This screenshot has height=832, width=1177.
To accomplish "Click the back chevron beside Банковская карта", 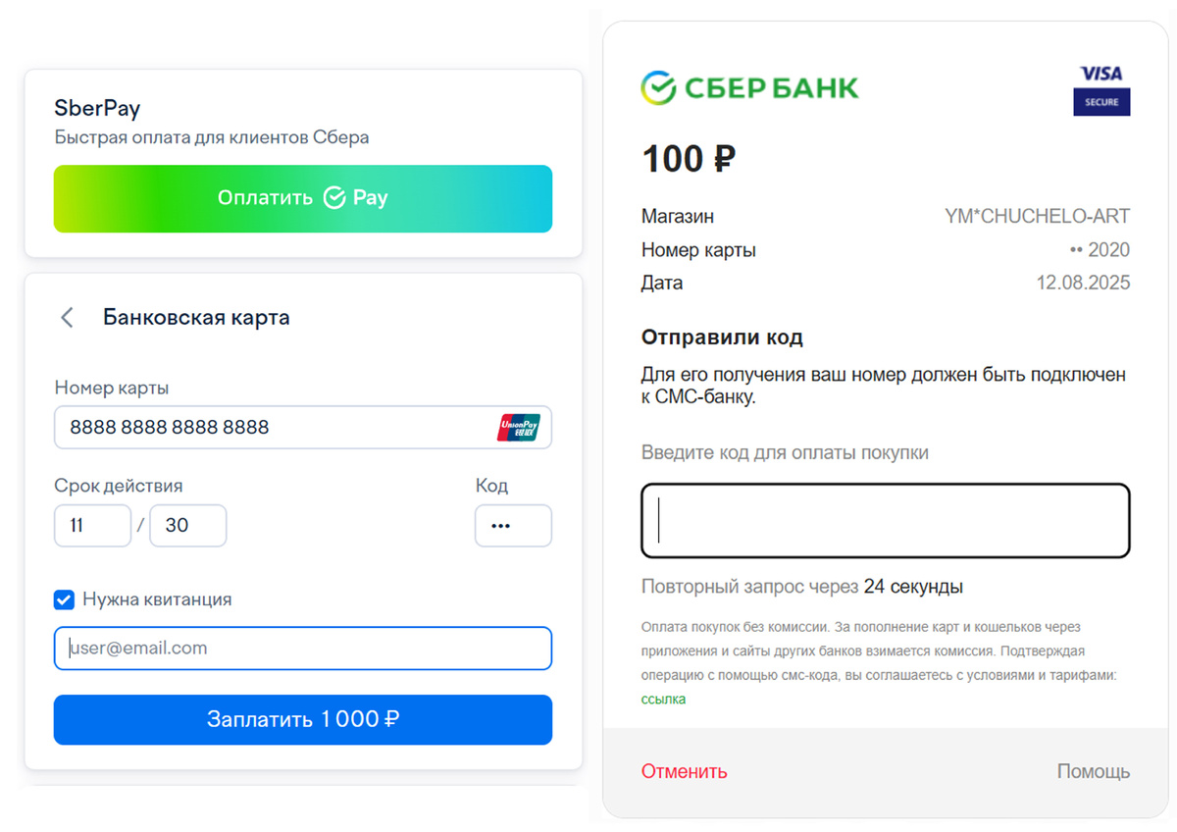I will pos(67,318).
